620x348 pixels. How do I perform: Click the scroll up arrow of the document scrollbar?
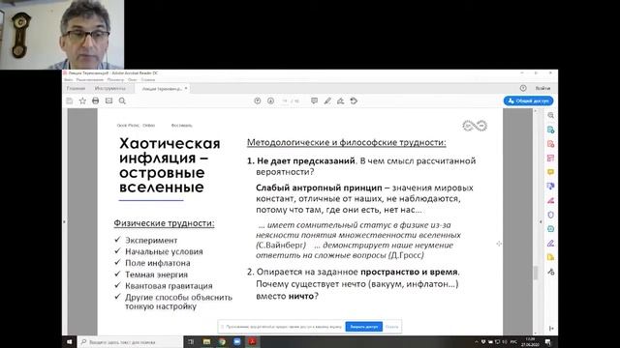pyautogui.click(x=536, y=111)
